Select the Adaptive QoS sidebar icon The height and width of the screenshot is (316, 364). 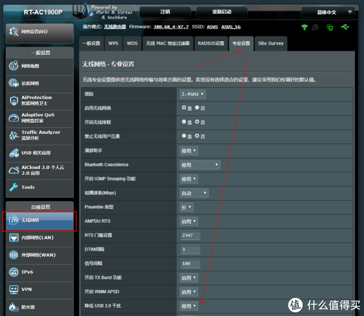pos(13,117)
